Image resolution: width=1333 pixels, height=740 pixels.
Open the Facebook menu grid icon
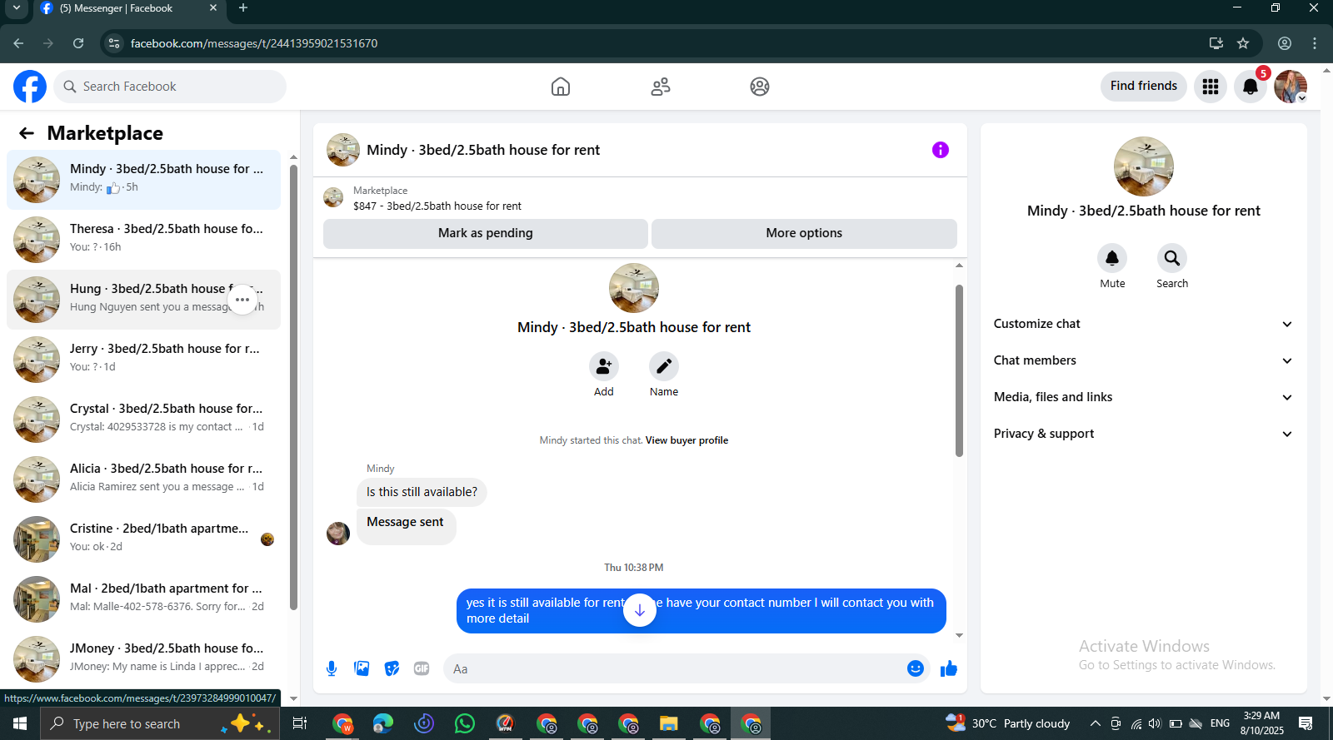coord(1211,87)
